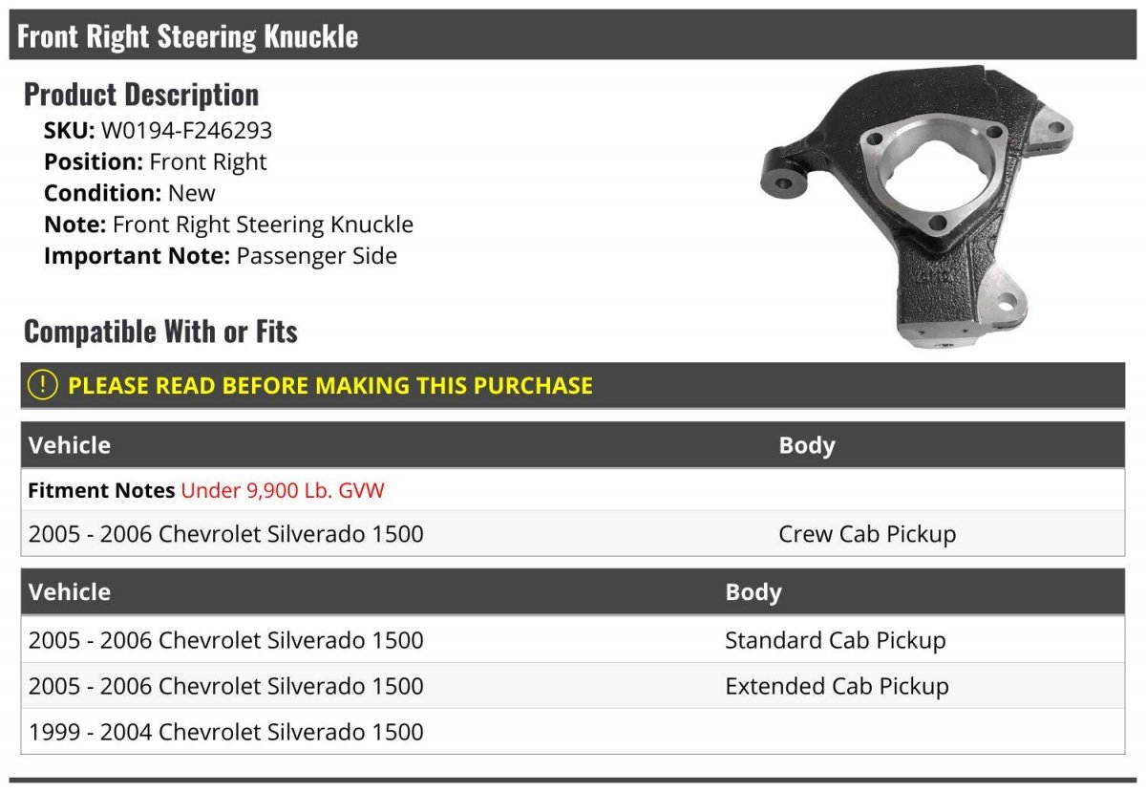This screenshot has width=1146, height=792.
Task: Click the yellow exclamation warning icon
Action: tap(43, 385)
